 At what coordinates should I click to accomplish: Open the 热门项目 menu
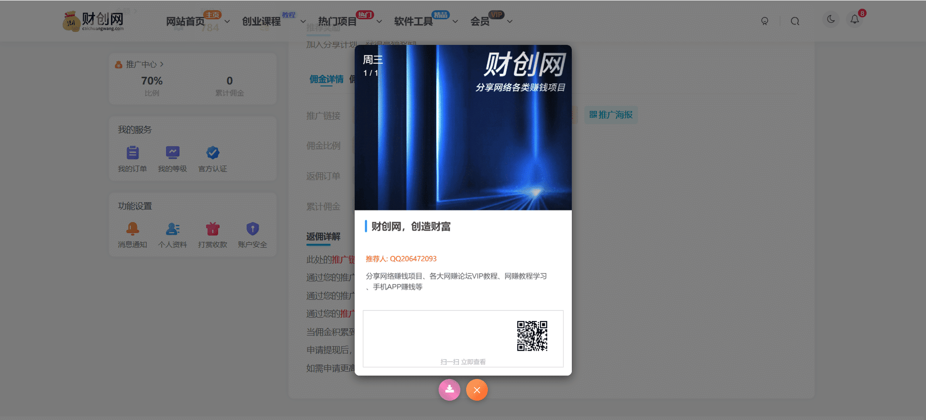coord(337,21)
